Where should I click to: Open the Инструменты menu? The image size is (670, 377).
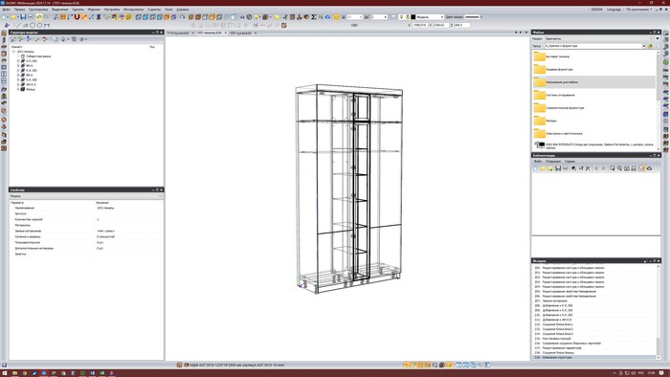(133, 9)
